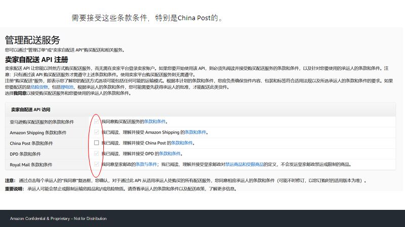Image resolution: width=405 pixels, height=227 pixels.
Task: Select the slide title about China Post
Action: 147,18
